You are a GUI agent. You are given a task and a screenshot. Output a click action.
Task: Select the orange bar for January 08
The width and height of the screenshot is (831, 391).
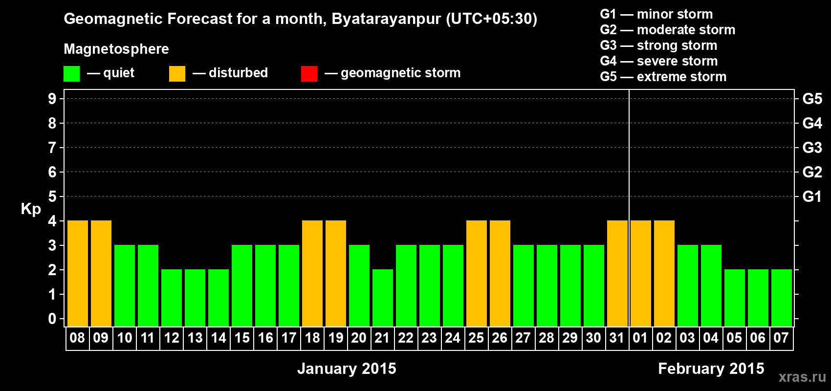tap(78, 273)
